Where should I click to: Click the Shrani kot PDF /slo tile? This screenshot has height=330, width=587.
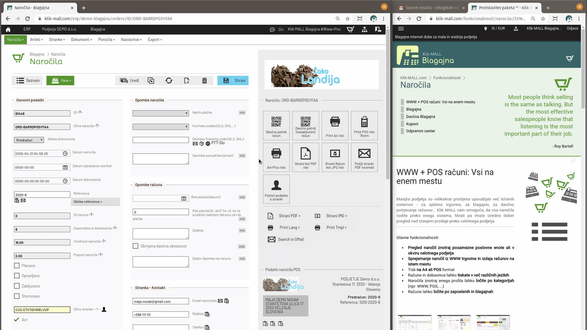305,157
